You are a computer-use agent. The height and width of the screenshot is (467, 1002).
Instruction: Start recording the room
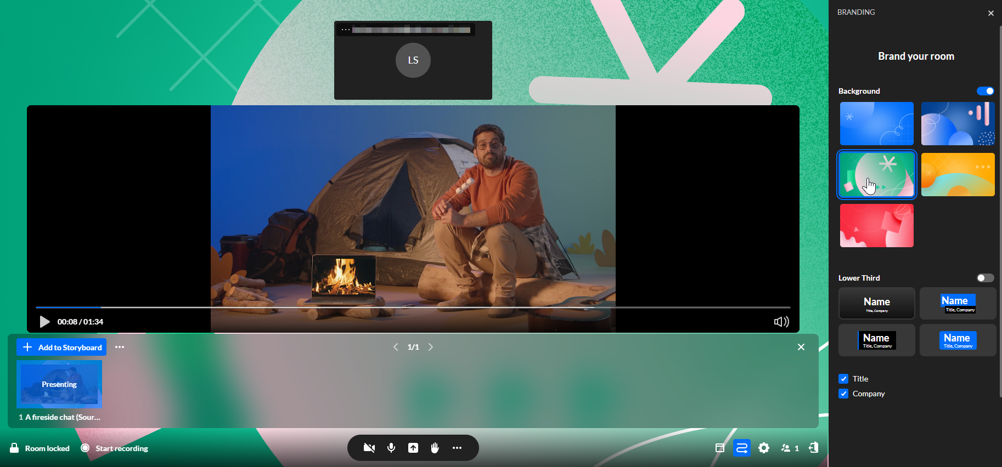point(115,448)
